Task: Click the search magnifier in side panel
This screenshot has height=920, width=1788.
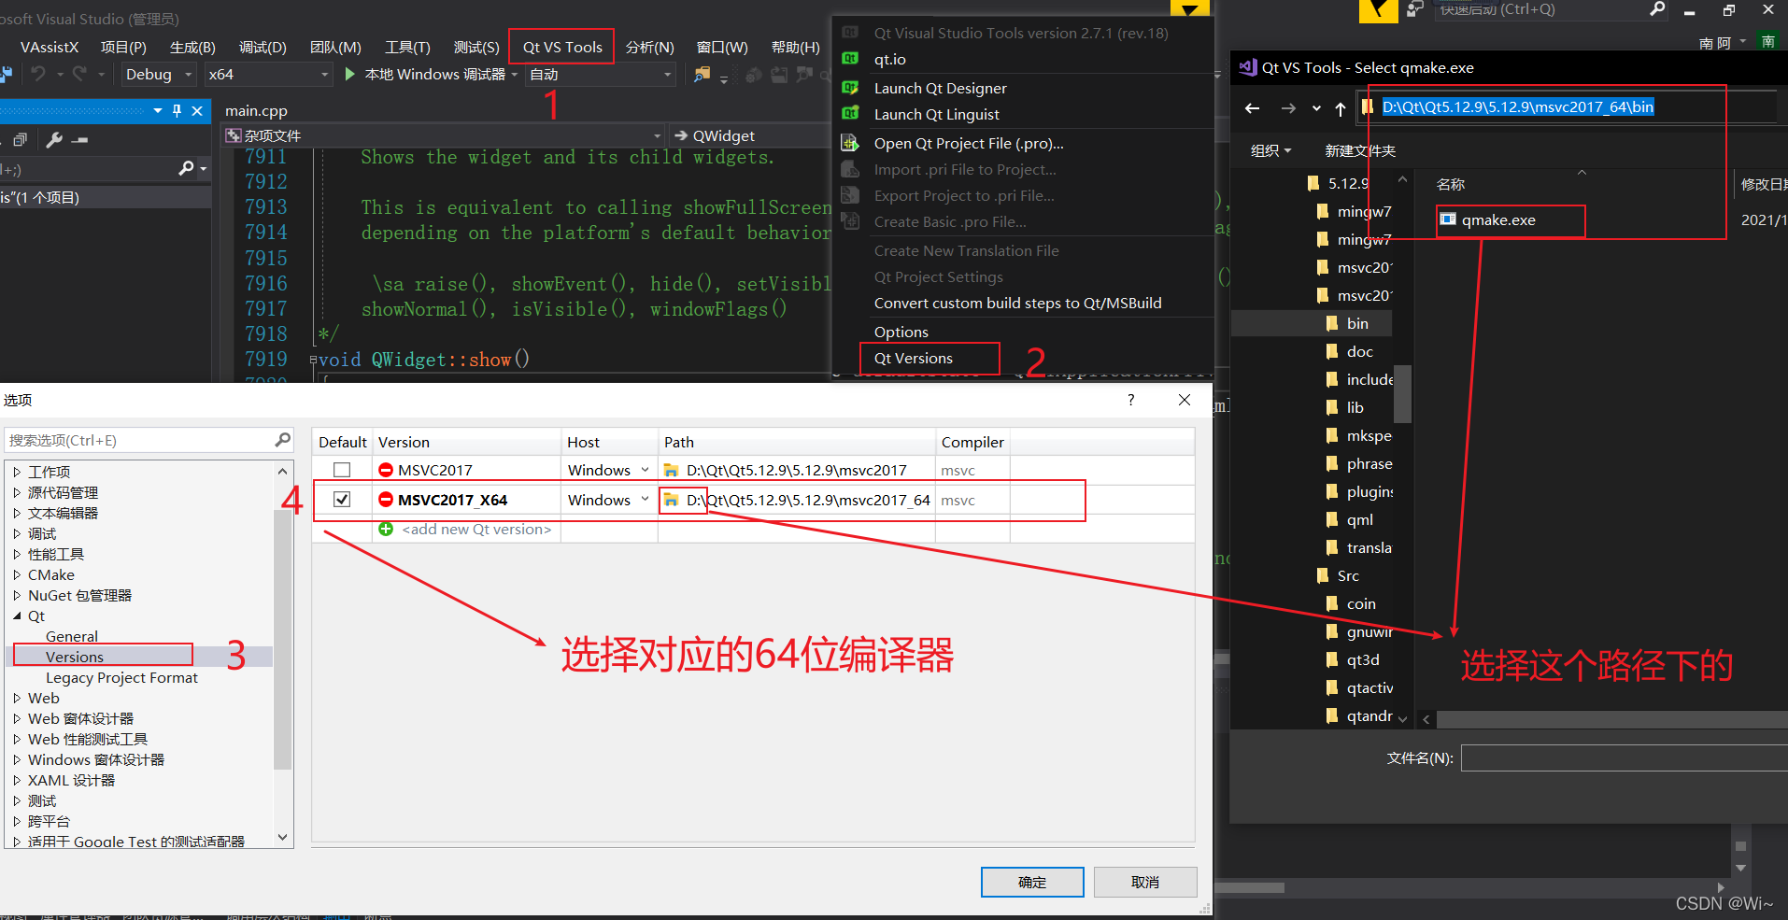Action: pyautogui.click(x=186, y=168)
